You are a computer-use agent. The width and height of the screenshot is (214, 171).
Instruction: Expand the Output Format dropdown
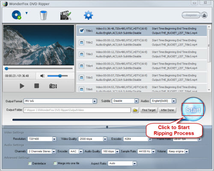tap(95, 101)
